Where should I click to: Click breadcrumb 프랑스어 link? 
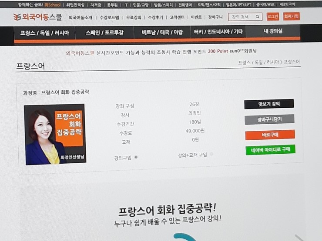pos(292,62)
